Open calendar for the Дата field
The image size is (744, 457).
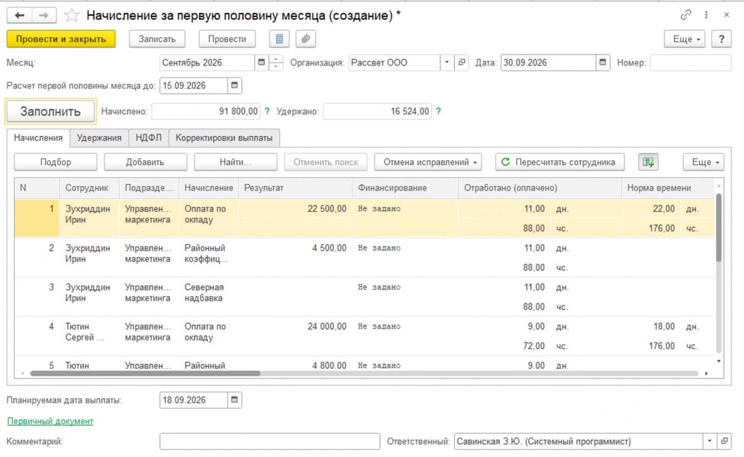603,62
